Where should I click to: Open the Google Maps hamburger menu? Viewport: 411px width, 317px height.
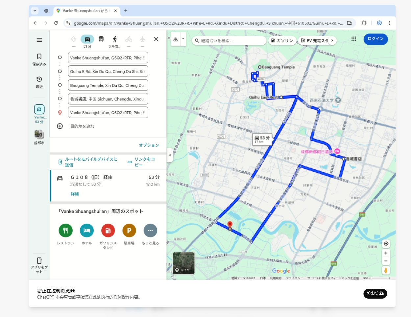[x=39, y=40]
